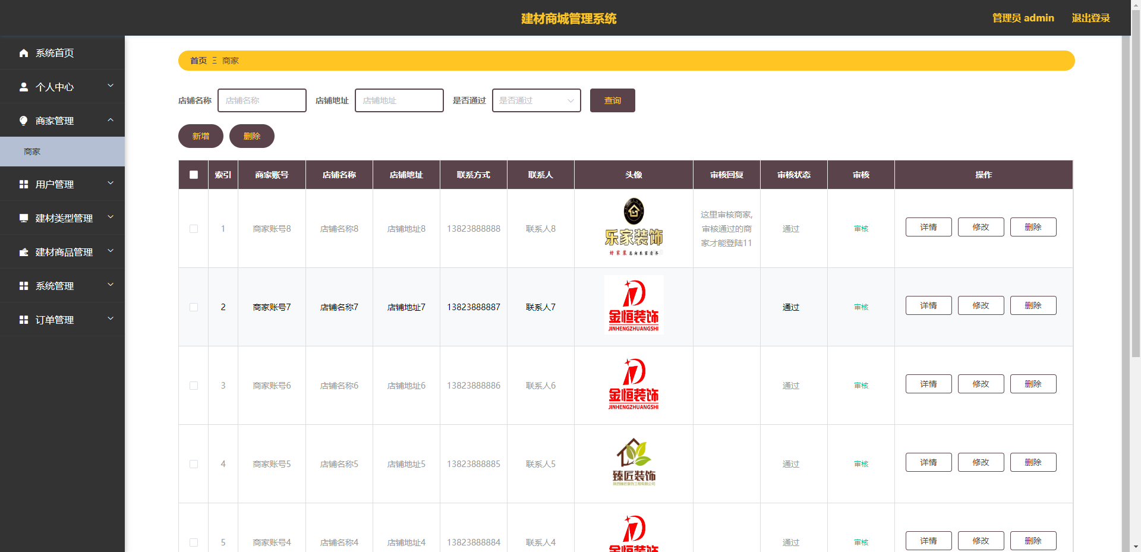Click the lightbulb icon beside 商家管理

[24, 121]
